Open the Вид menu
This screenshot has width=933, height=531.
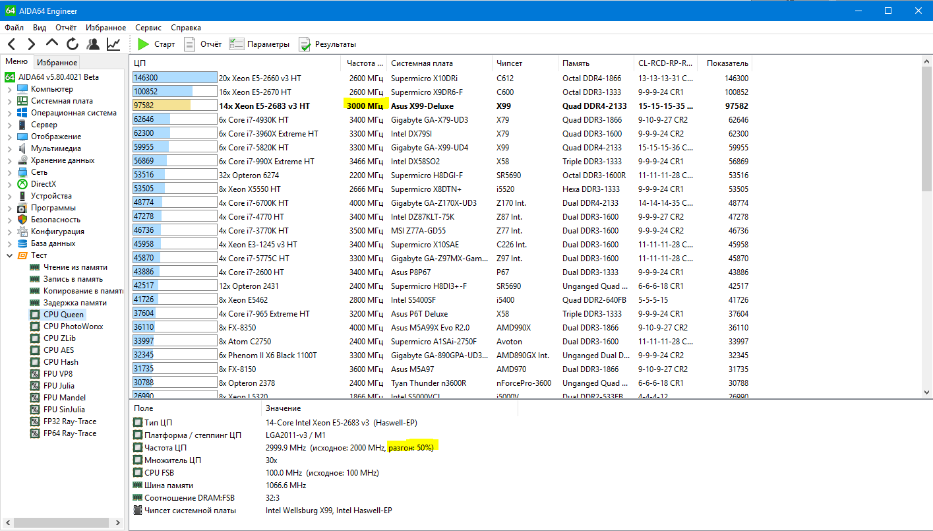[40, 28]
